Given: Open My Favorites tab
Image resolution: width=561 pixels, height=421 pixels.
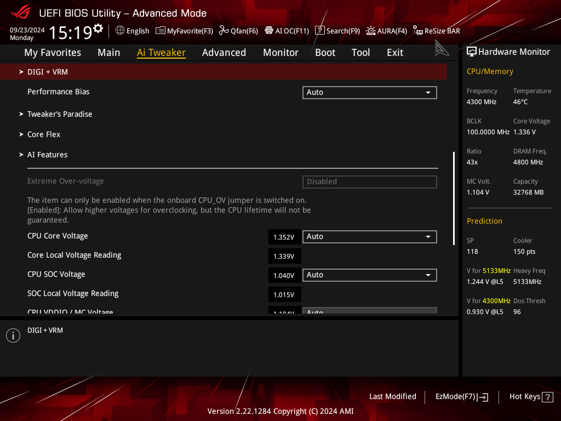Looking at the screenshot, I should 53,53.
